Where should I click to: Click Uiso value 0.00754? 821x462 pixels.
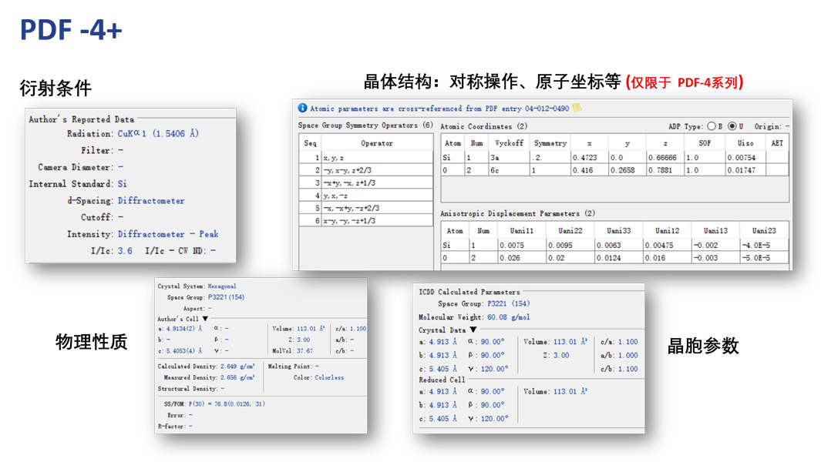[745, 158]
